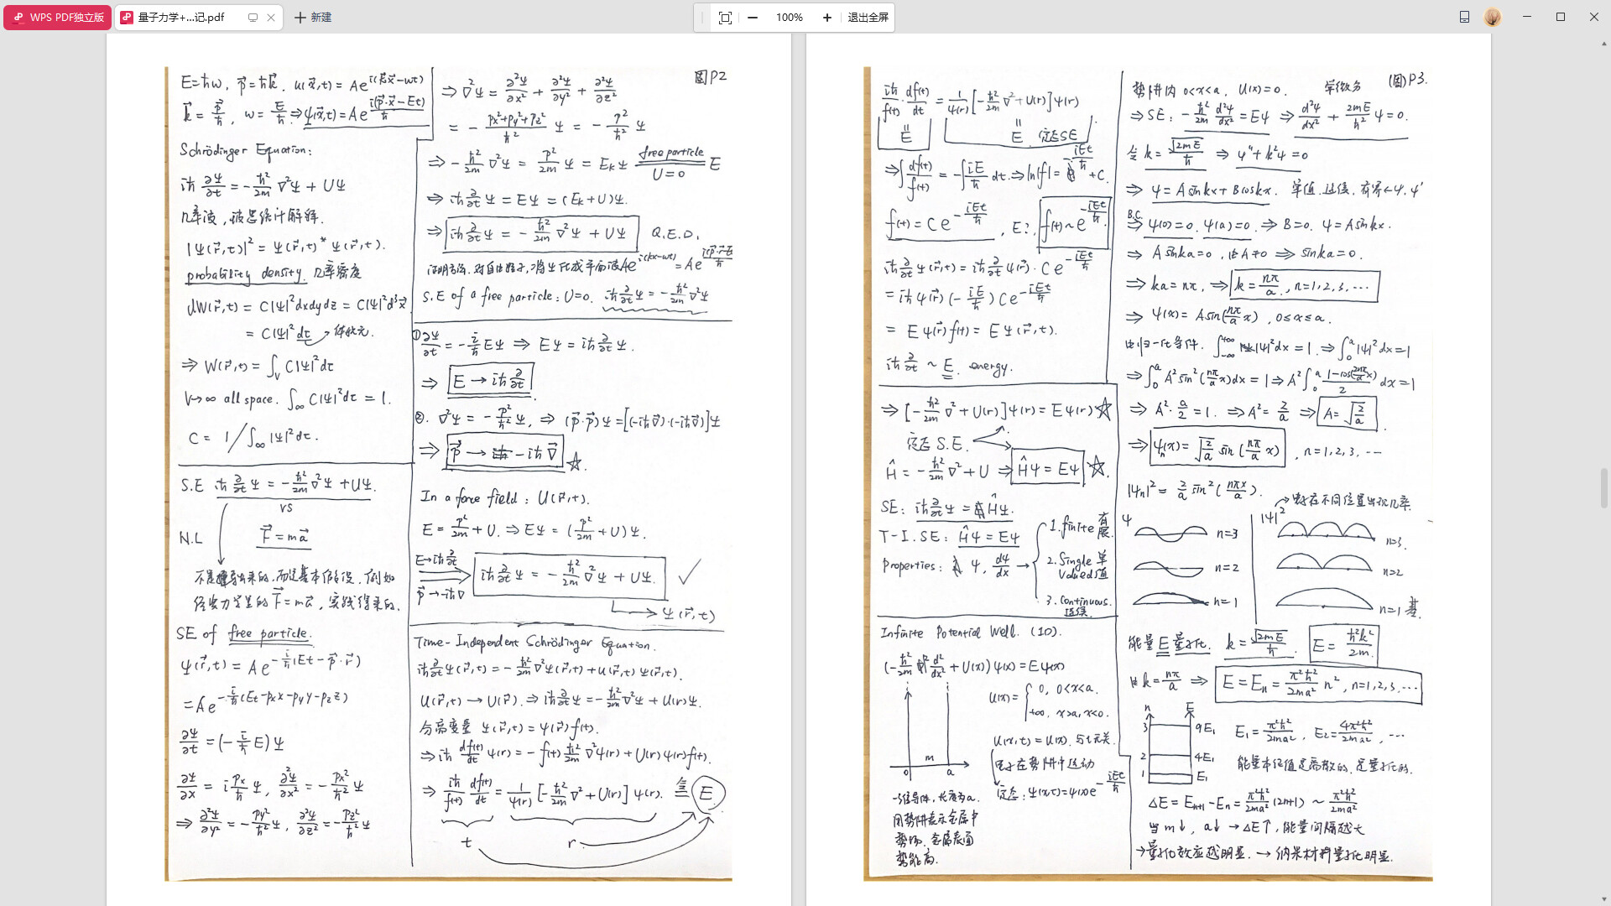1611x906 pixels.
Task: Select the 量子力学 PDF document tab
Action: (x=181, y=18)
